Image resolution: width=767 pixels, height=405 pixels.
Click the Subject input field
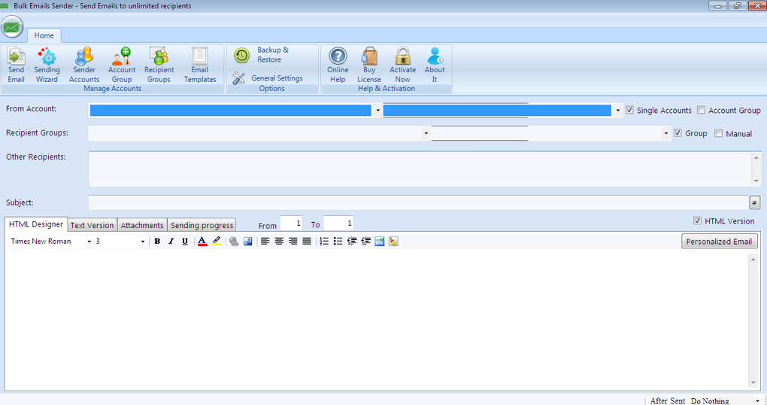[x=418, y=202]
